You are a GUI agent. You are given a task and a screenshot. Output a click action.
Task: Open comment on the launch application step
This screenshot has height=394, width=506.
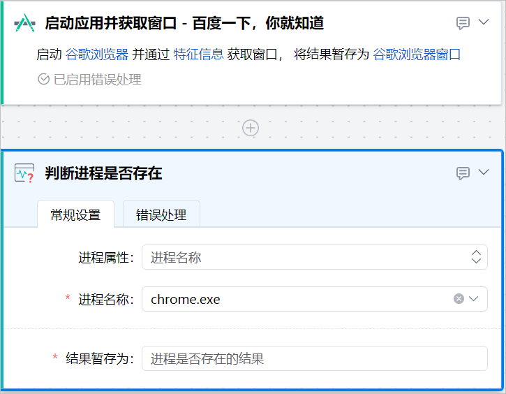pos(463,23)
